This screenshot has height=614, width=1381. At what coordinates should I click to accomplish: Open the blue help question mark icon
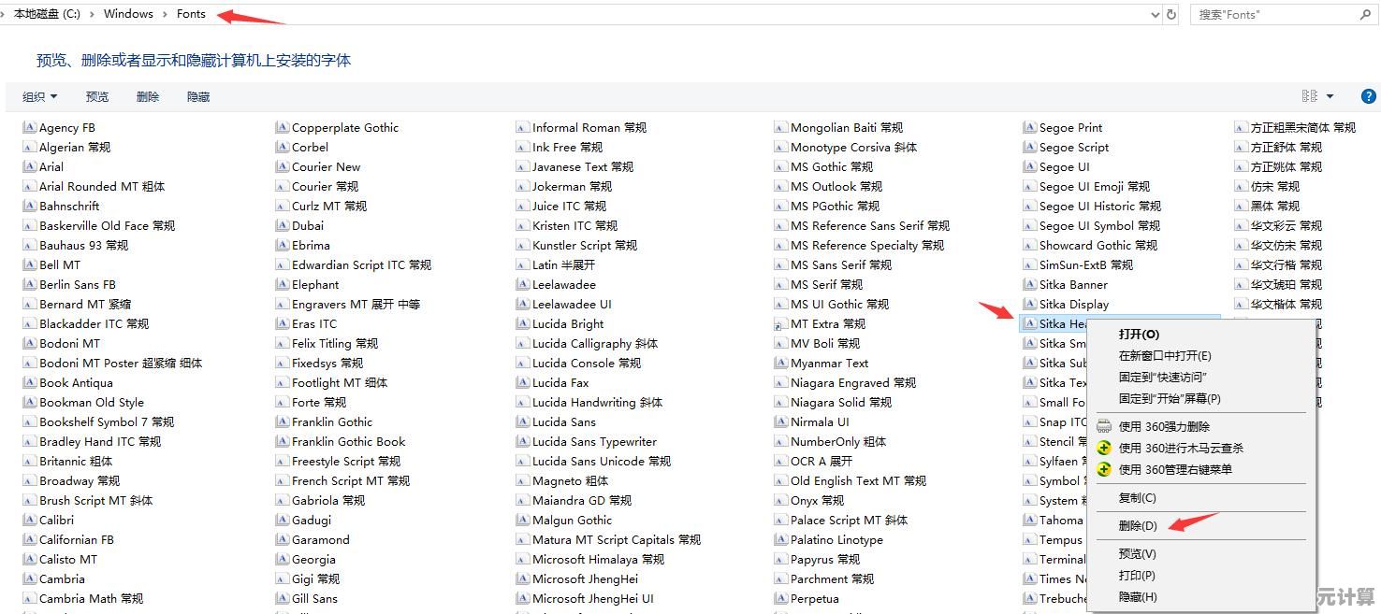point(1368,96)
